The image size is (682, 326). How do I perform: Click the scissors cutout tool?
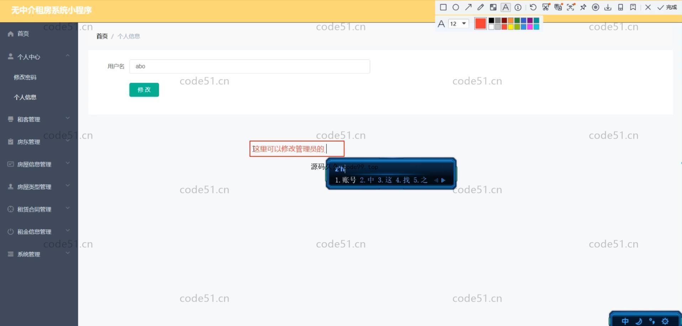point(546,7)
